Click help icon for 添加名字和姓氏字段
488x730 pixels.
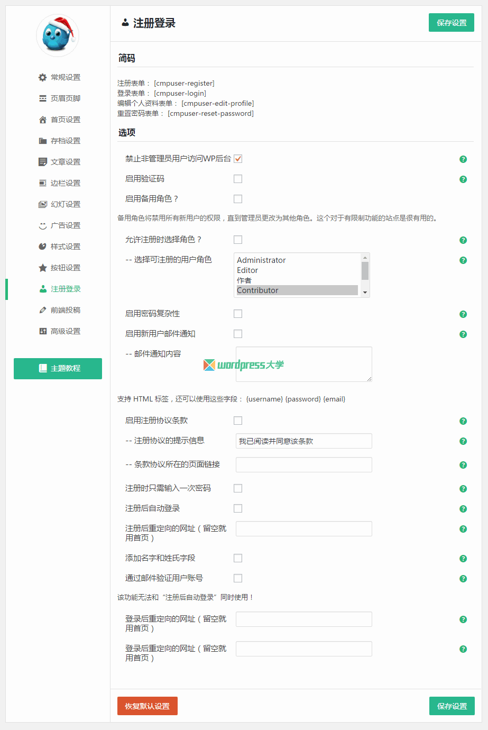click(463, 559)
